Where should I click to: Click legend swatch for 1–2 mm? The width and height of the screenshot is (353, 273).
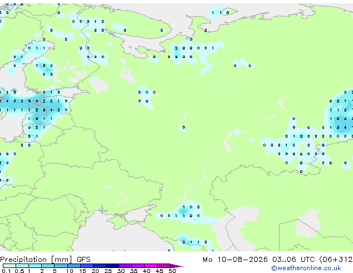[35, 266]
